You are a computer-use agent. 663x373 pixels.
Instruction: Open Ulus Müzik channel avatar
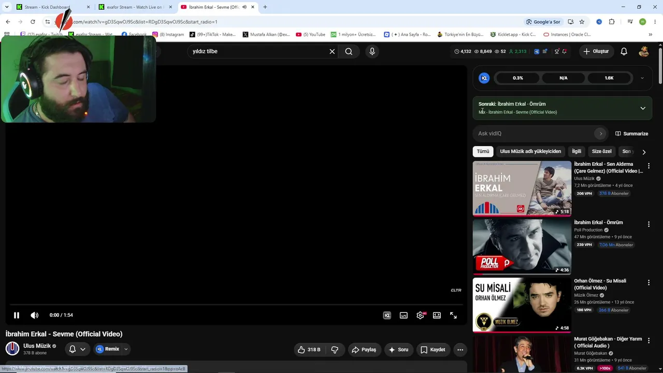pyautogui.click(x=12, y=349)
